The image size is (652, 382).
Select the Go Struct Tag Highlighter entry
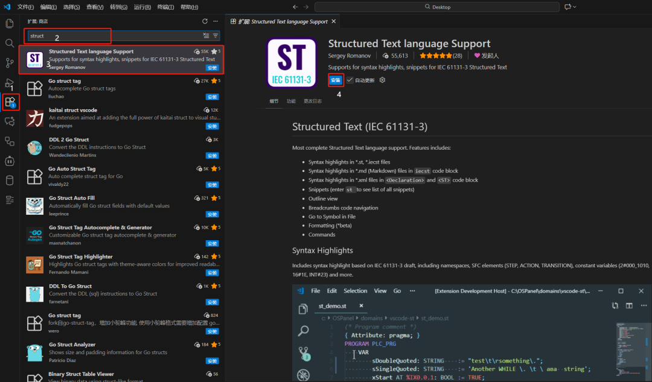[x=122, y=265]
